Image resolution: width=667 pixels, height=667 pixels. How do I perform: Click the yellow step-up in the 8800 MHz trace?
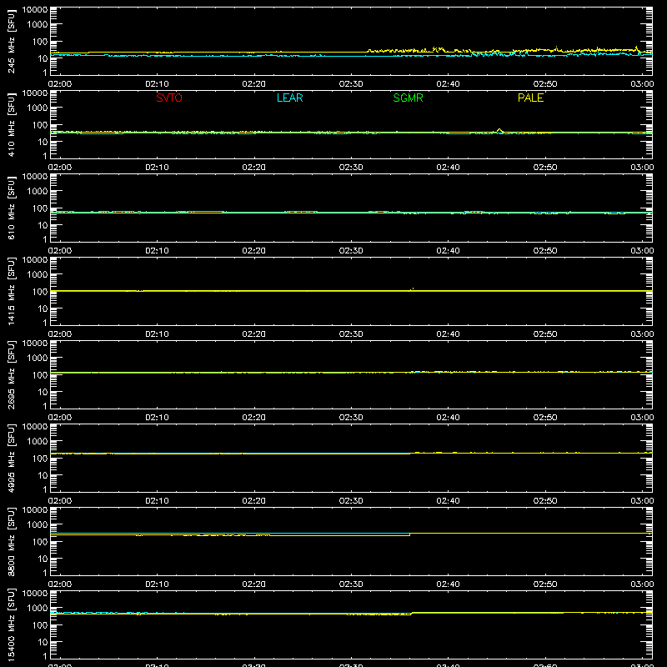coord(410,534)
